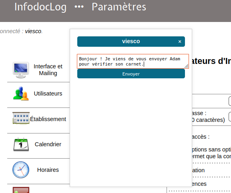Focus the chat message text area
Viewport: 231px width, 193px height.
click(133, 61)
